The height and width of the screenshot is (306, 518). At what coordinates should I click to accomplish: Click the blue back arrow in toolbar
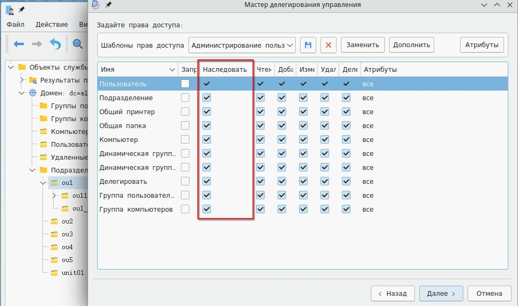19,44
